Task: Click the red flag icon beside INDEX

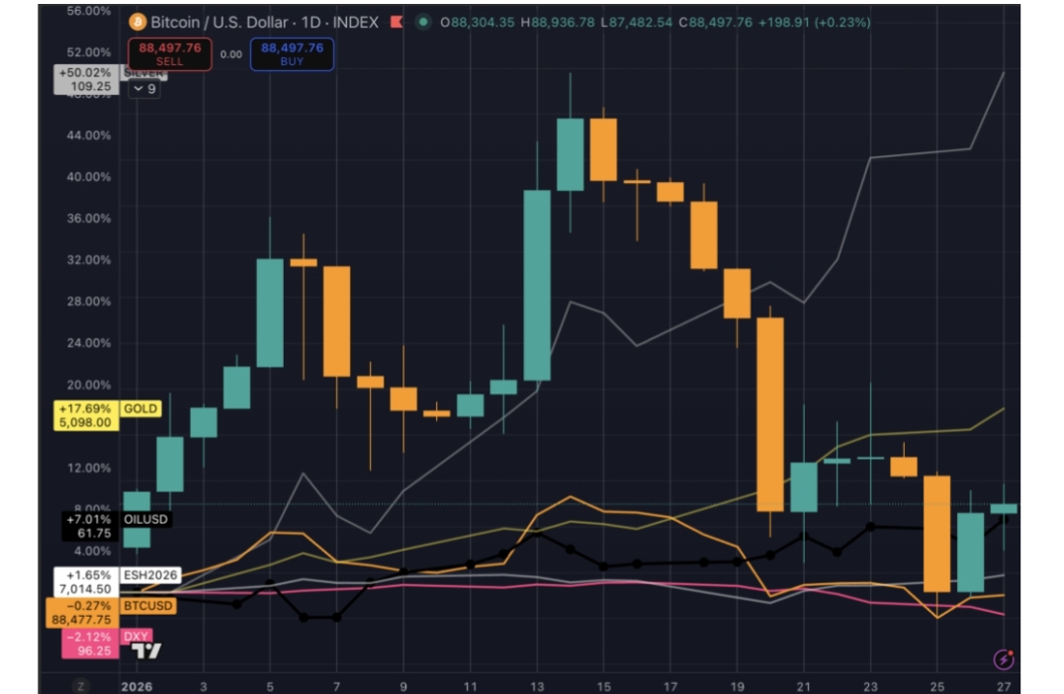Action: tap(396, 22)
